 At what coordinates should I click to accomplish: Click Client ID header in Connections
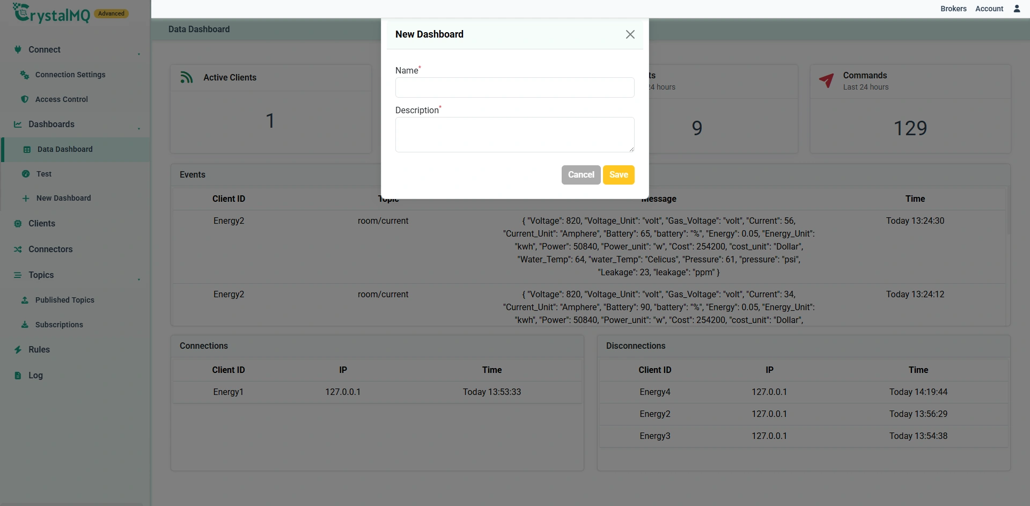click(x=229, y=370)
